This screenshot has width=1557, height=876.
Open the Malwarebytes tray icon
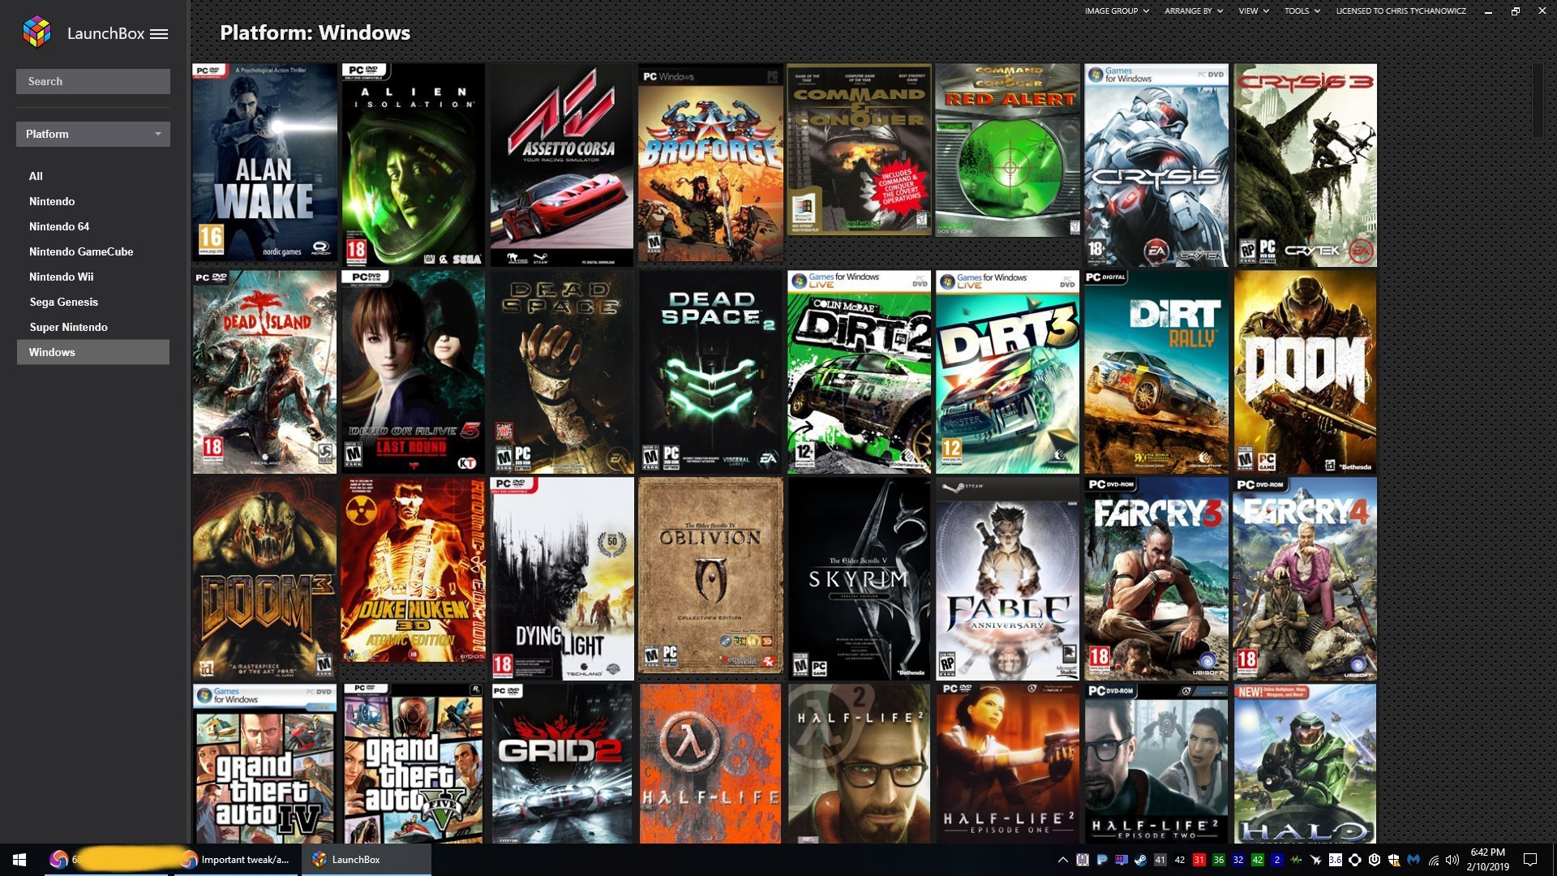point(1413,860)
